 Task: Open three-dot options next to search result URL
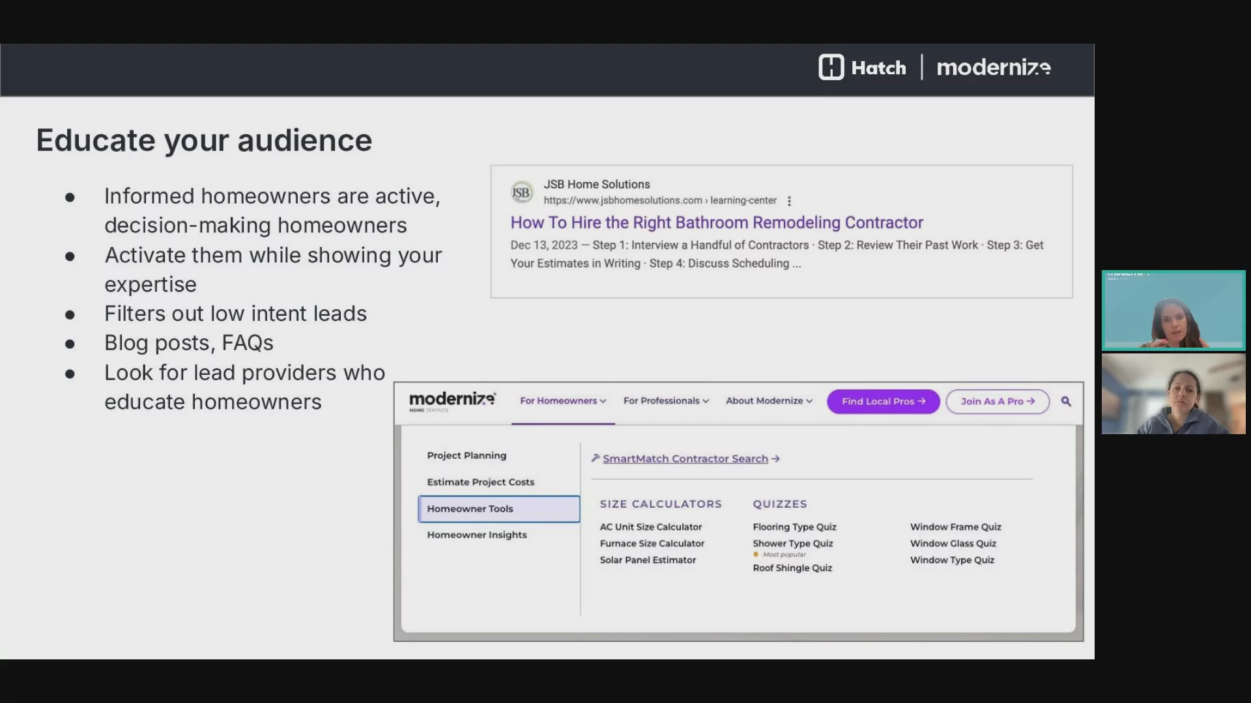coord(789,201)
